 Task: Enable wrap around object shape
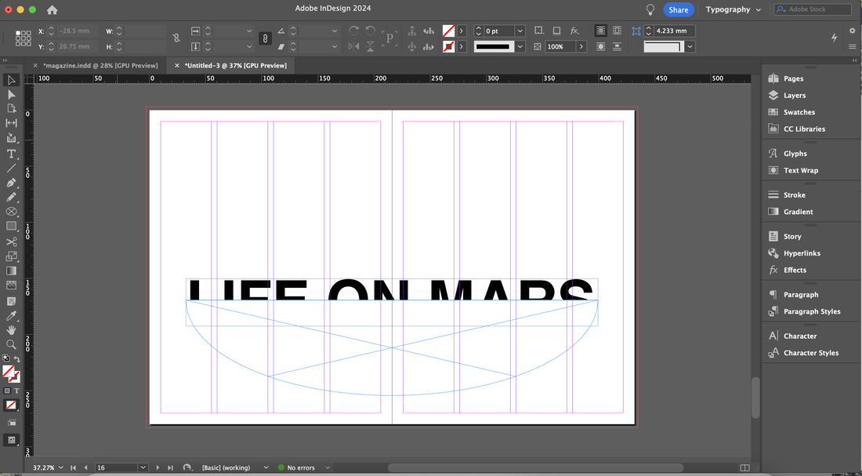(601, 47)
